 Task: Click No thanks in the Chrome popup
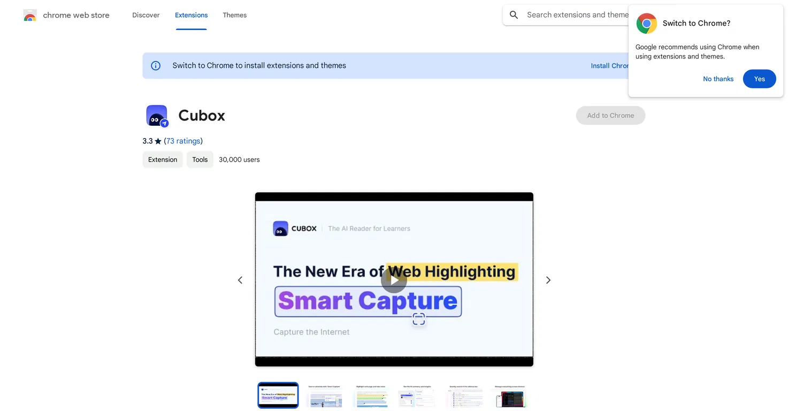click(718, 79)
